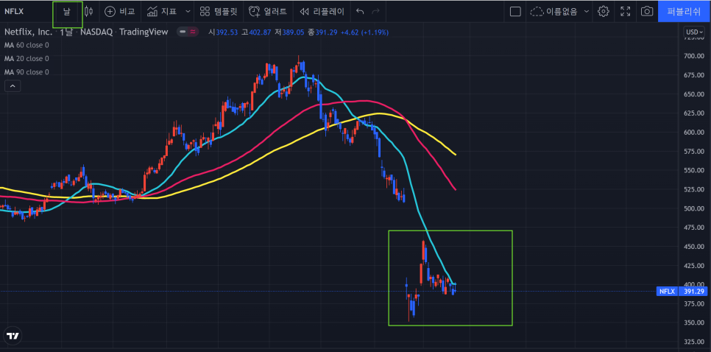The width and height of the screenshot is (711, 352).
Task: Expand the 이름없음 layout dropdown arrow
Action: [x=587, y=12]
